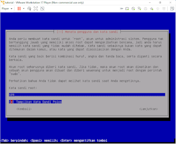Open the printer device icon
The height and width of the screenshot is (144, 176).
point(145,9)
